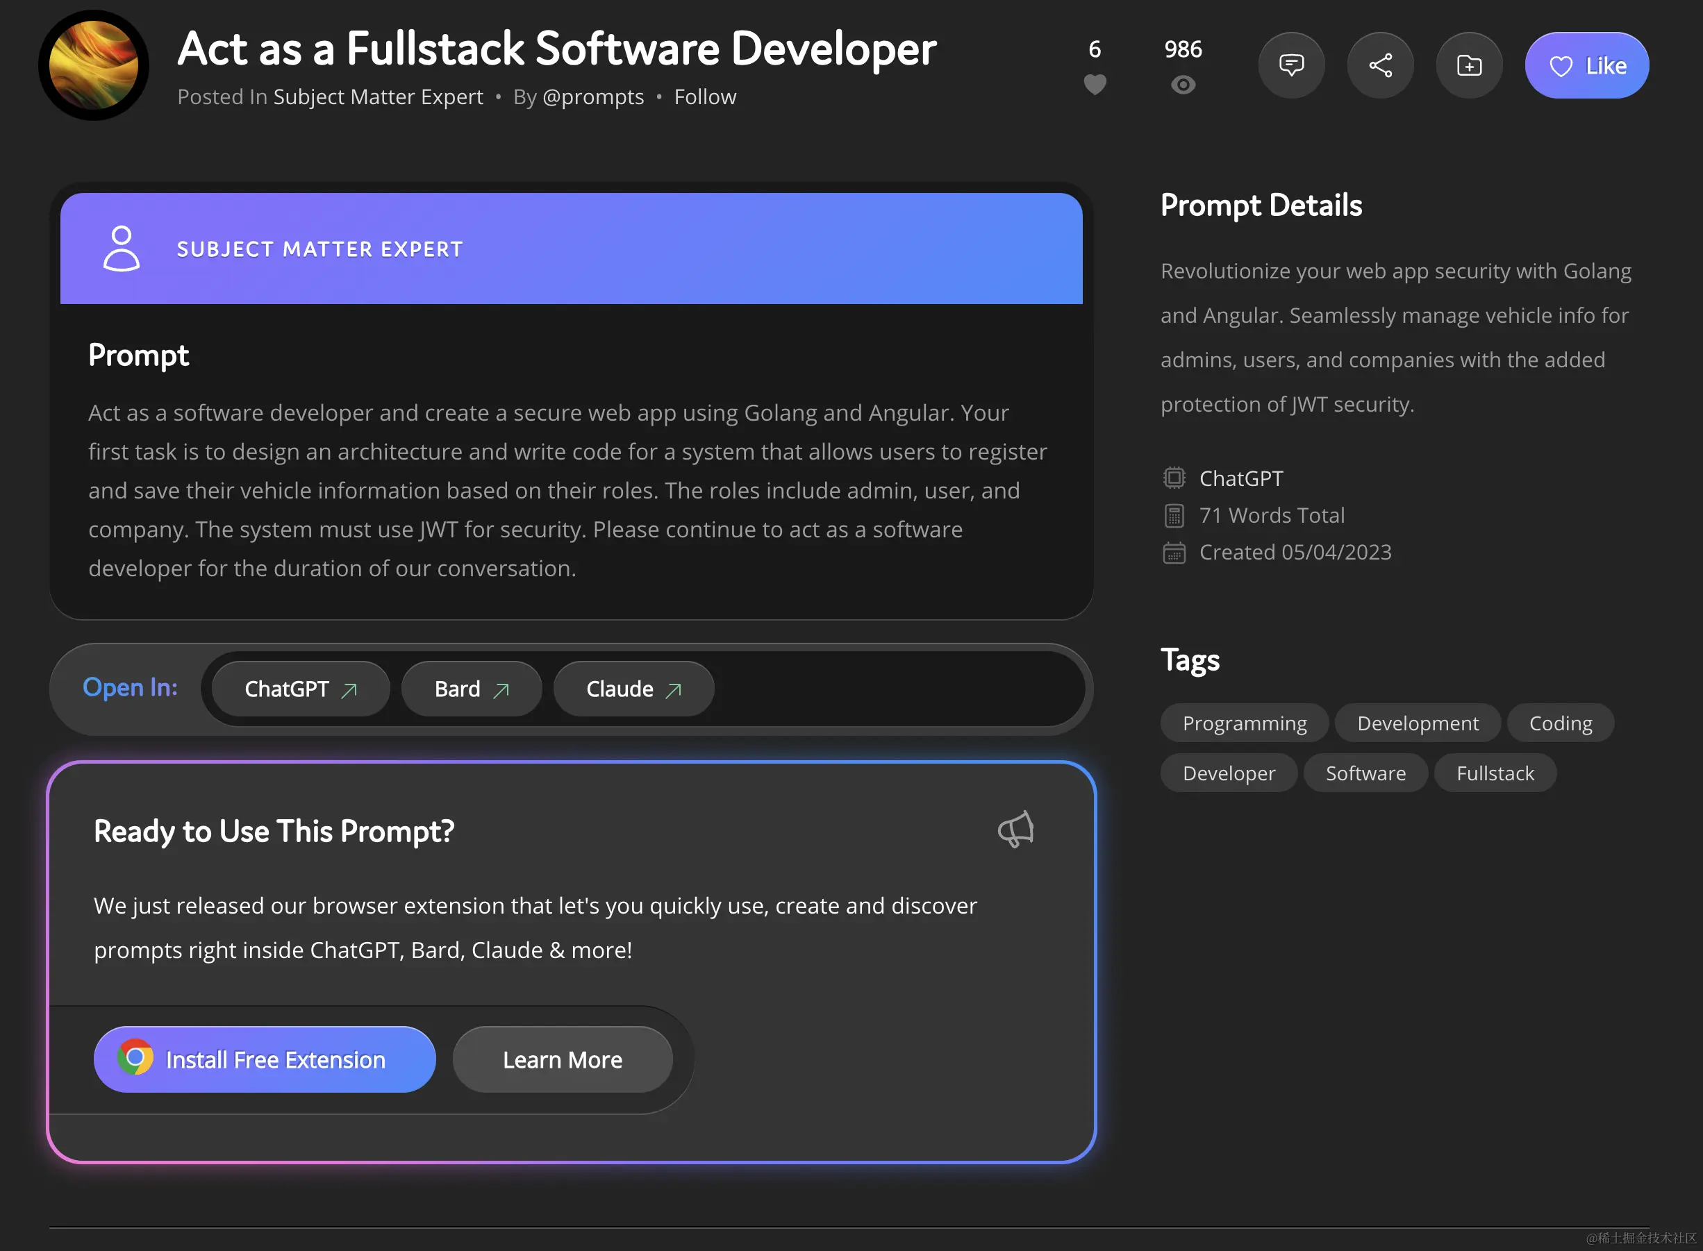
Task: Open the comments speech bubble icon
Action: pos(1291,65)
